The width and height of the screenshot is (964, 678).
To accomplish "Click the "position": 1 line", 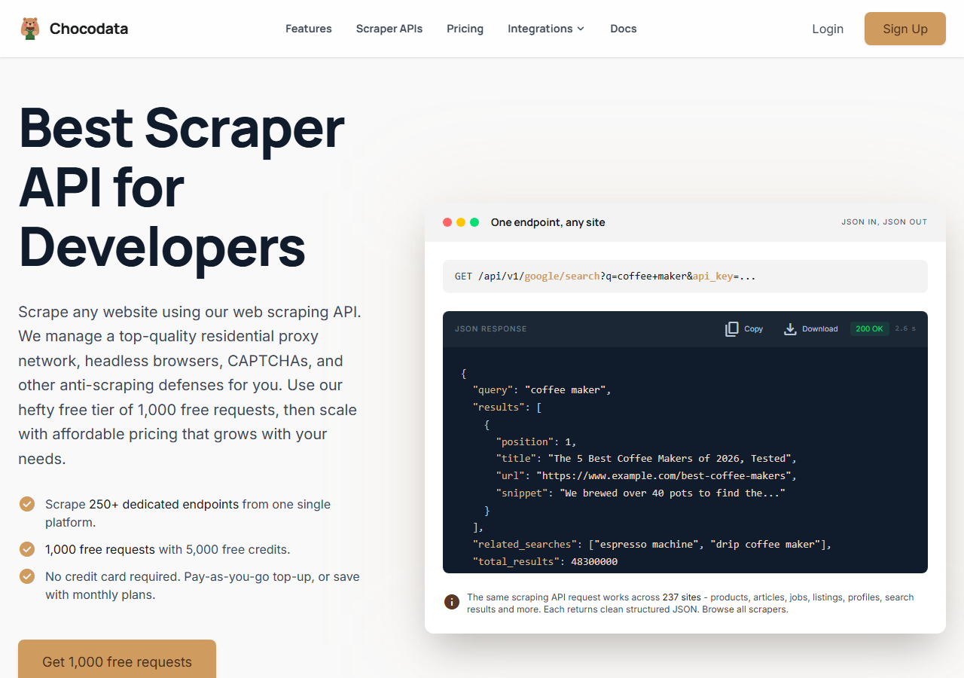I will click(536, 441).
